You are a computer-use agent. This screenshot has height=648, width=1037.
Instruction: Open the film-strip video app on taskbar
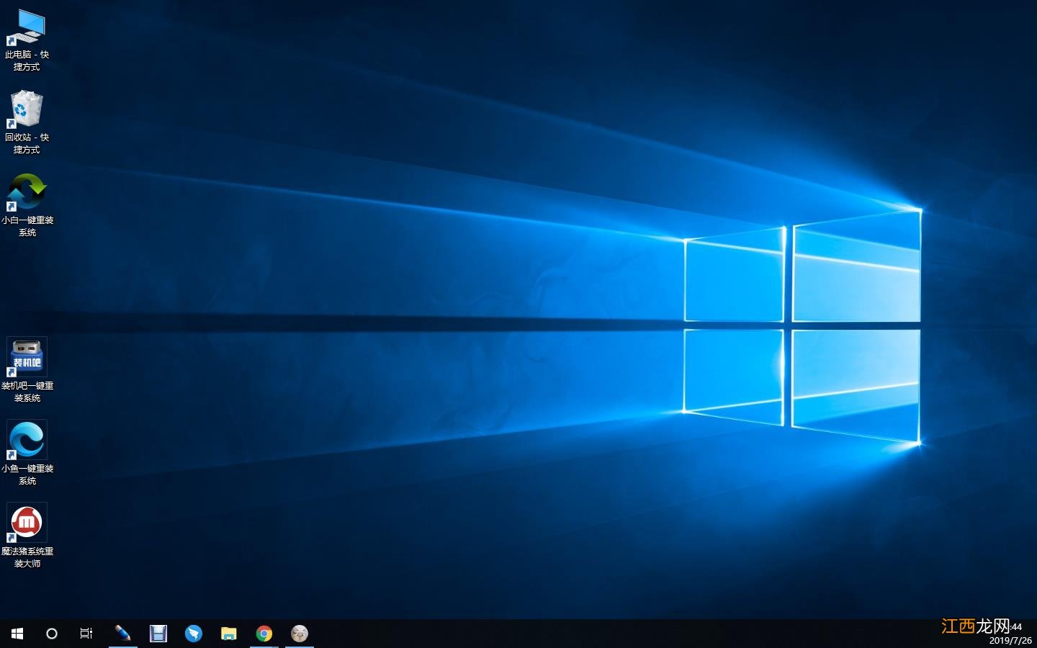(x=158, y=634)
